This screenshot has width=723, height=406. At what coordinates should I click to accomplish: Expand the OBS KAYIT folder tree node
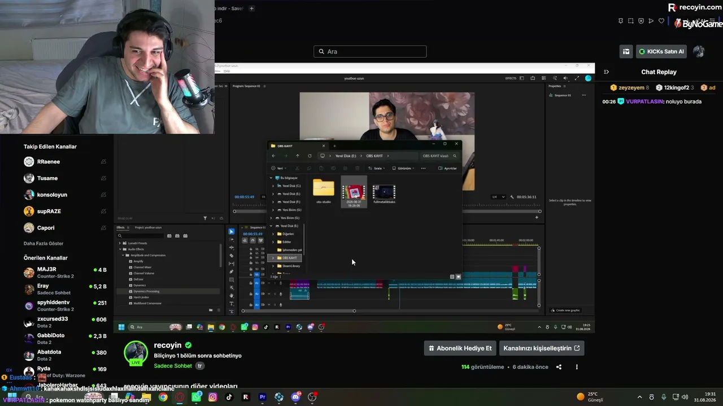[x=273, y=258]
